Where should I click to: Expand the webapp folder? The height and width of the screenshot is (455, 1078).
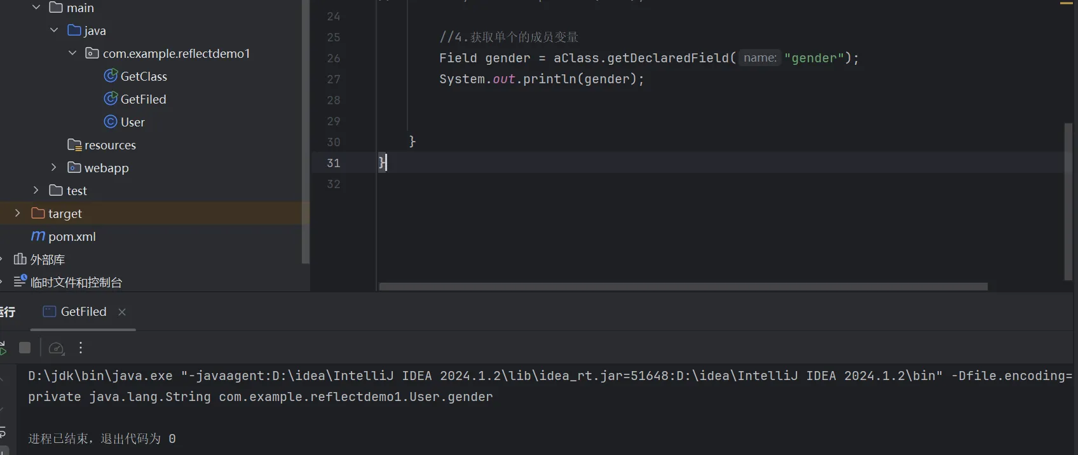(x=54, y=168)
